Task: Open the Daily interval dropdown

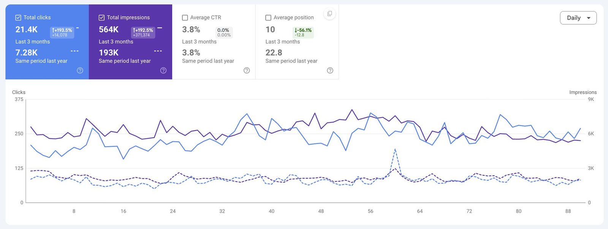Action: click(578, 18)
